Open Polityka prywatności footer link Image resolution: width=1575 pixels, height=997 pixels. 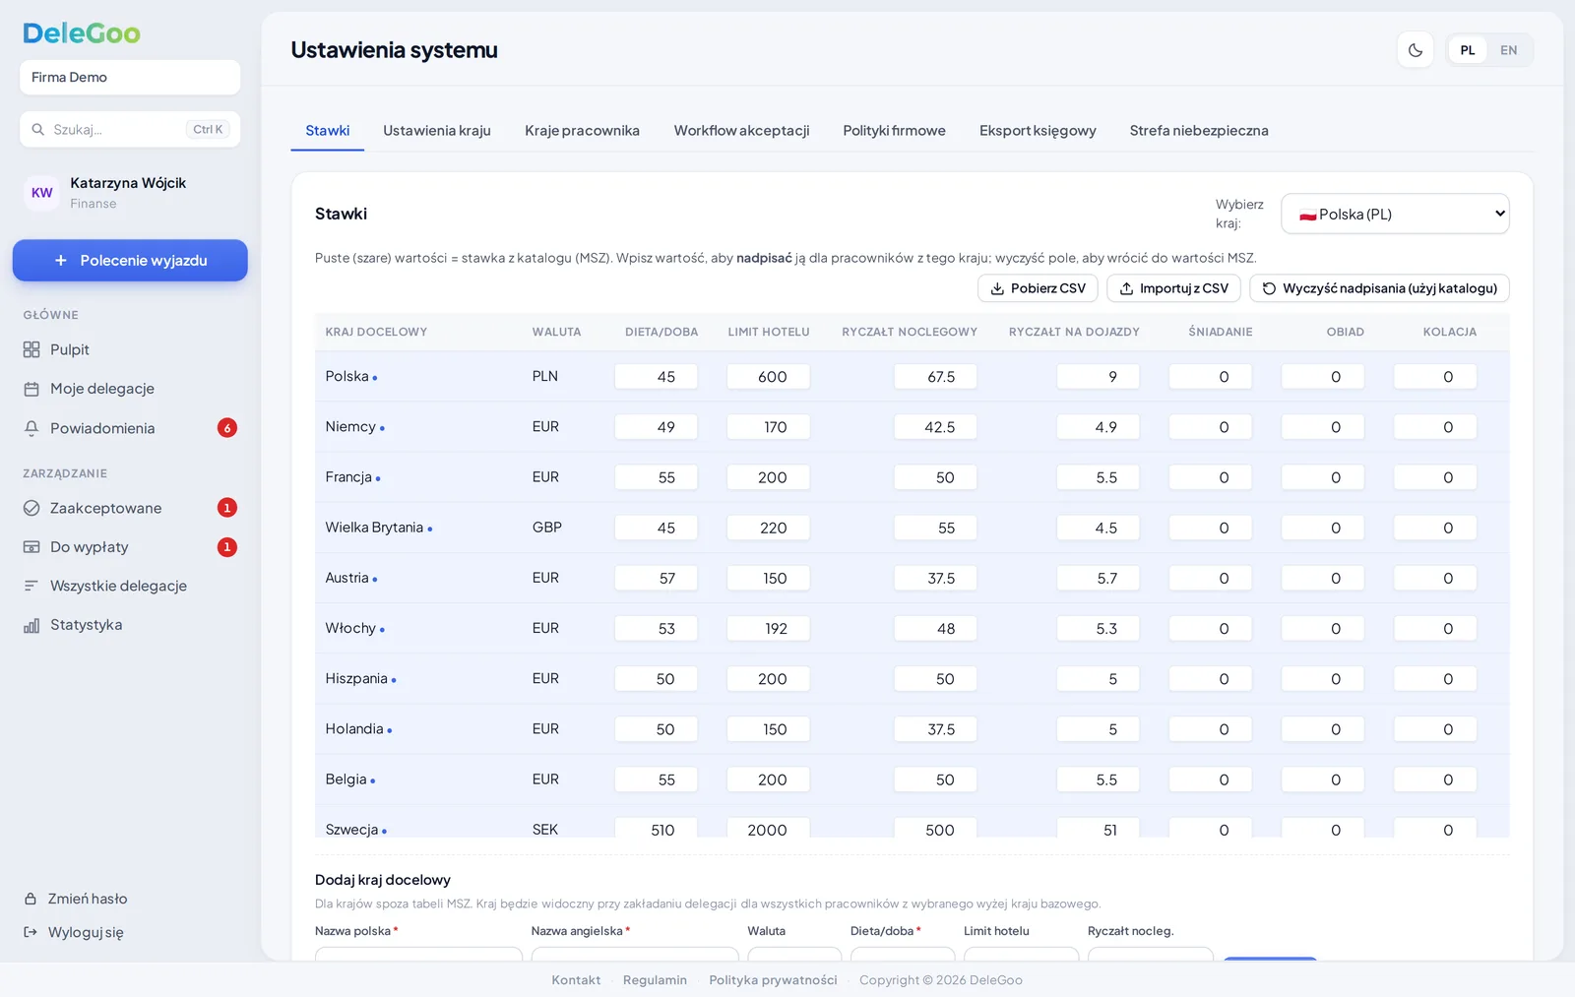point(773,980)
